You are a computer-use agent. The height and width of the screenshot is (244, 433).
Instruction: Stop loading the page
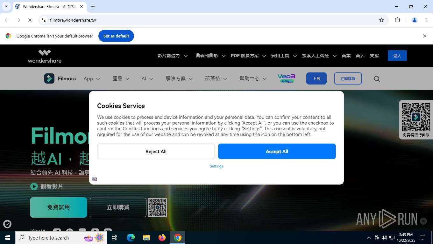click(x=30, y=20)
